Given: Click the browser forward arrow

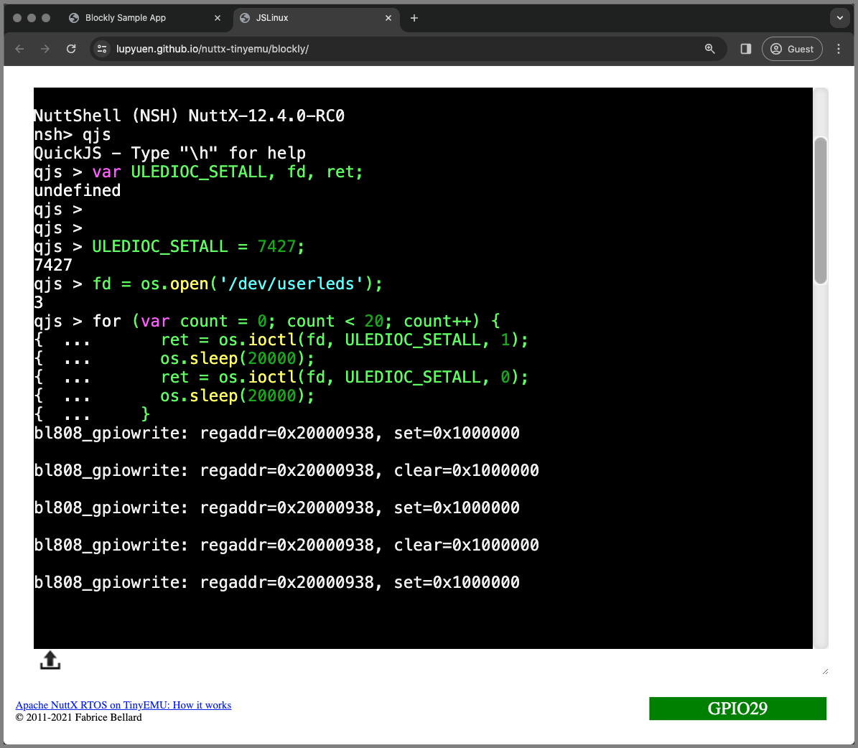Looking at the screenshot, I should tap(45, 49).
